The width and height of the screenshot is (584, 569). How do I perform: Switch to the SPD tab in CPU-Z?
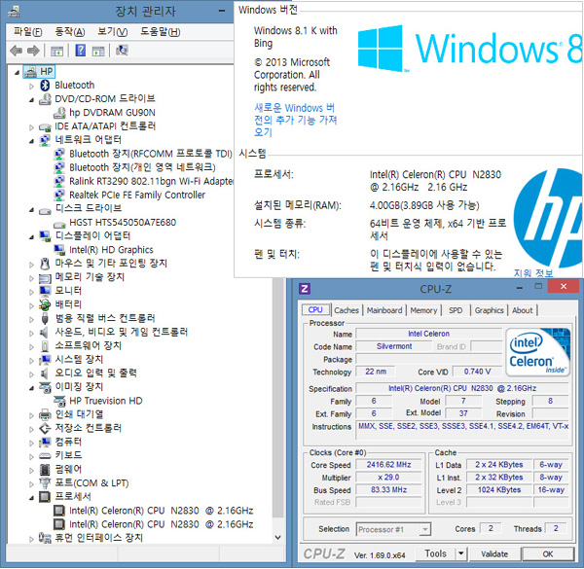456,310
